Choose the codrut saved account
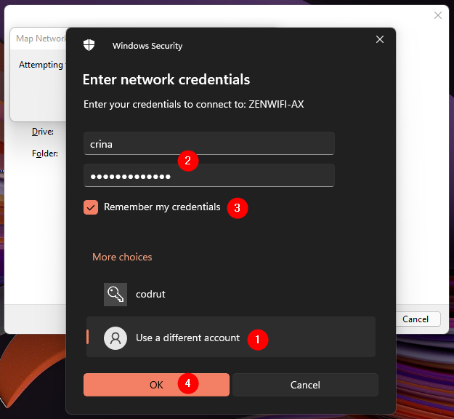 coord(231,295)
